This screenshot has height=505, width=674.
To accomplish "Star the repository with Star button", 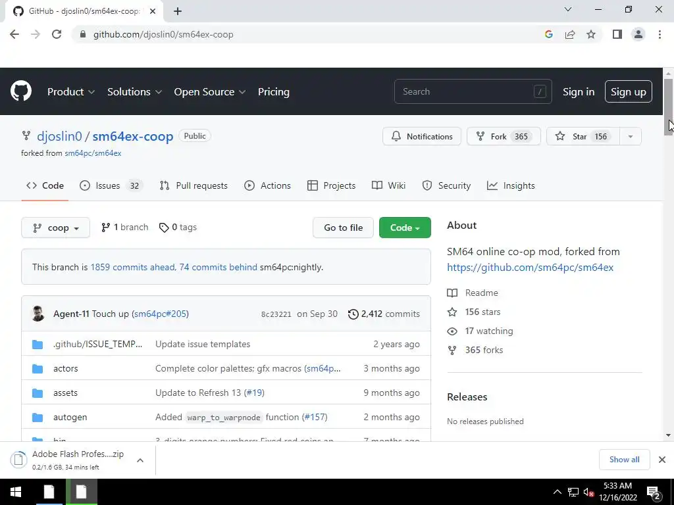I will [x=583, y=137].
